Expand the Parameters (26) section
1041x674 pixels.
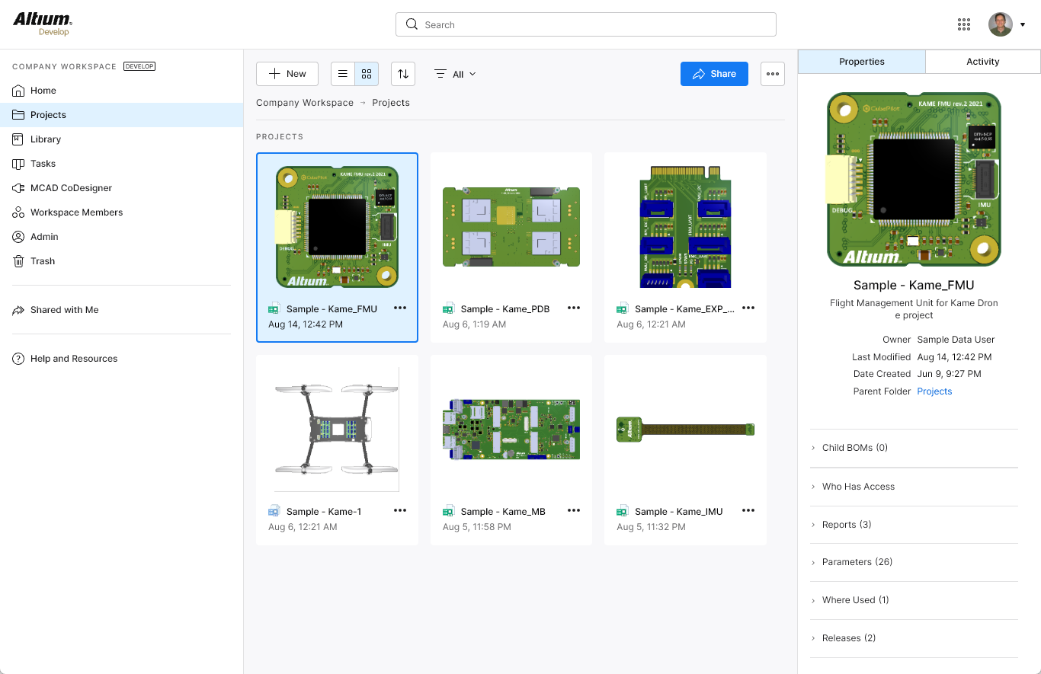[x=857, y=562]
